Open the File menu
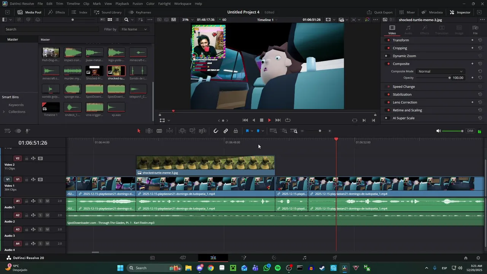Screen dimensions: 487x274 click(40, 3)
